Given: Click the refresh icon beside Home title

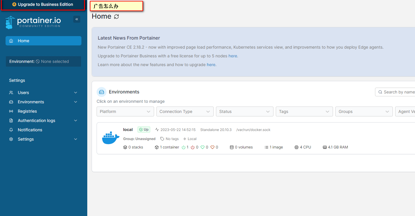Looking at the screenshot, I should tap(116, 17).
